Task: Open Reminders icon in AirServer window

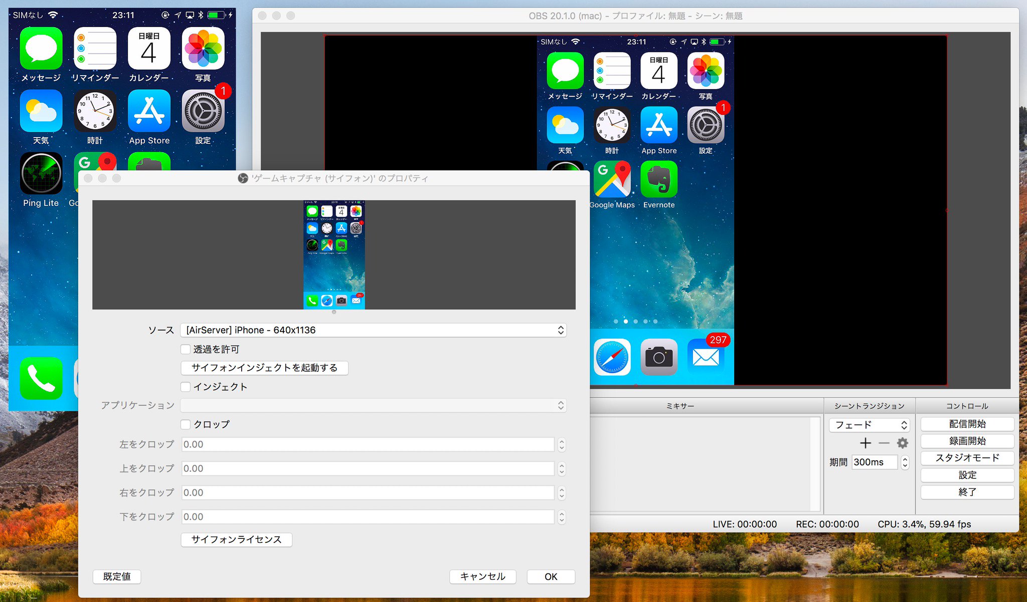Action: pyautogui.click(x=95, y=48)
